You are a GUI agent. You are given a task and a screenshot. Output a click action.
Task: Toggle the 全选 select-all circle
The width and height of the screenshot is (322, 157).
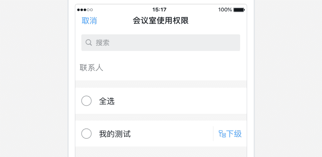pyautogui.click(x=86, y=101)
